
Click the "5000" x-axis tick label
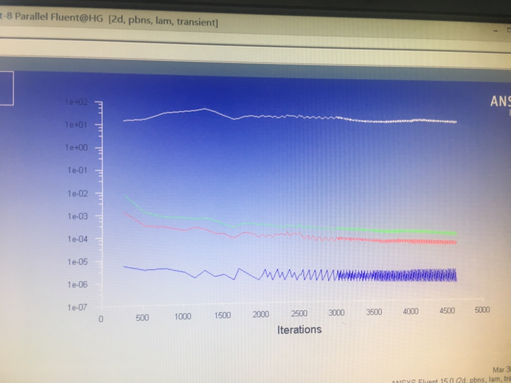pos(482,309)
